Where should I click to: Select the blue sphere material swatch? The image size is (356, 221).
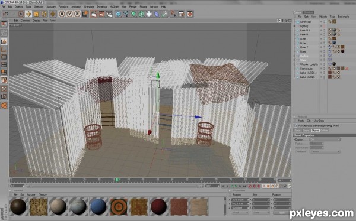98,206
